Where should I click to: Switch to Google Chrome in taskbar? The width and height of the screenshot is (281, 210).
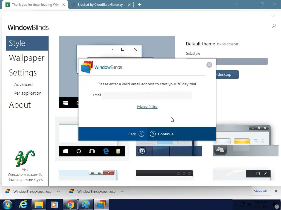[70, 205]
